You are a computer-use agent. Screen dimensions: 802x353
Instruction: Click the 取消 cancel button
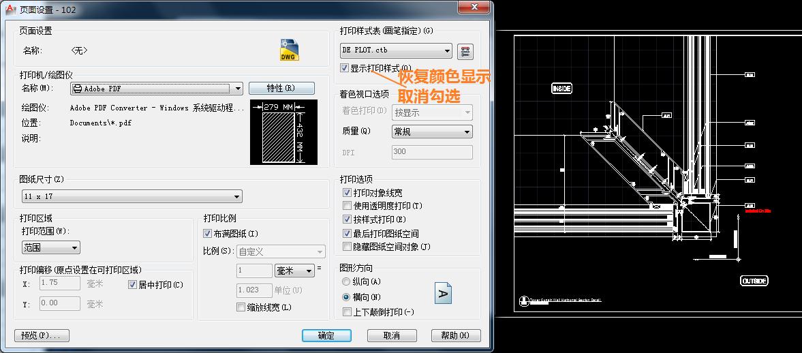click(392, 335)
